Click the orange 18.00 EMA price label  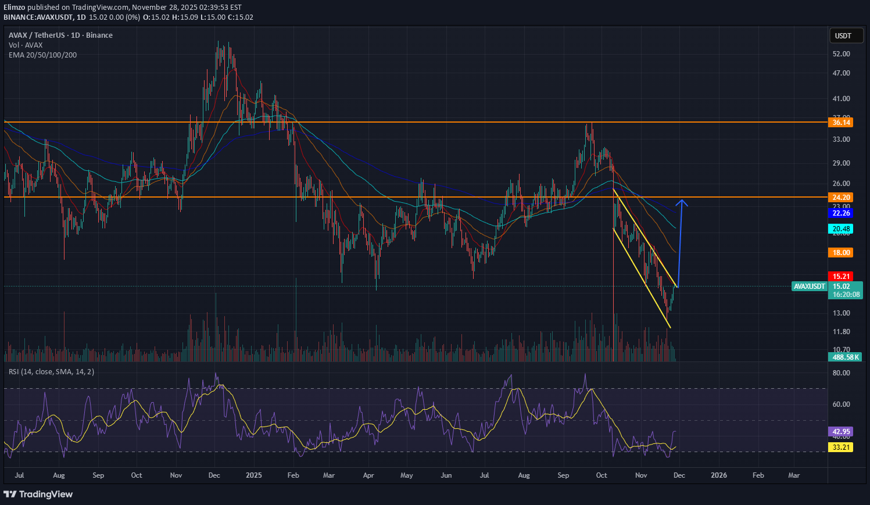(x=841, y=253)
